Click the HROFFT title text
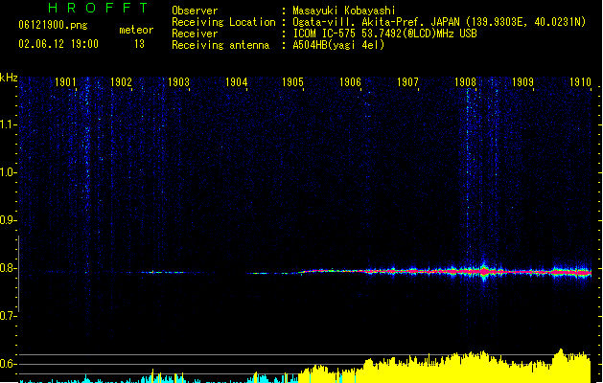 98,8
